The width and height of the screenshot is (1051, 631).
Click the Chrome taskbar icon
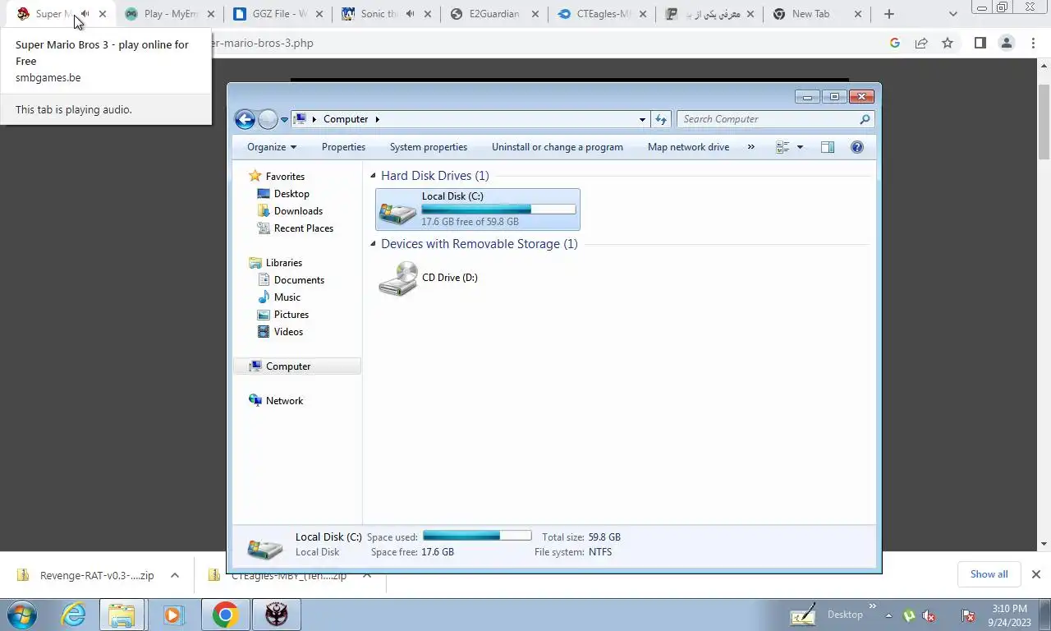[225, 615]
